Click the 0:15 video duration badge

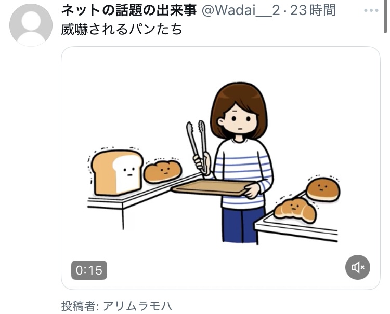point(89,270)
